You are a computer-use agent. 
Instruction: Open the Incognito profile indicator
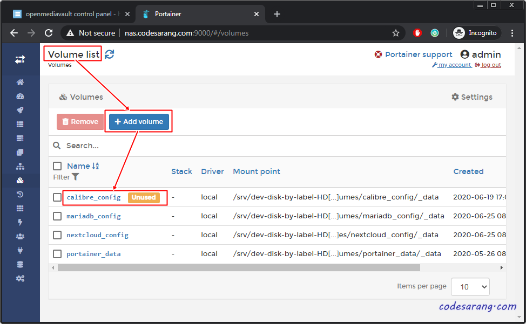(476, 33)
